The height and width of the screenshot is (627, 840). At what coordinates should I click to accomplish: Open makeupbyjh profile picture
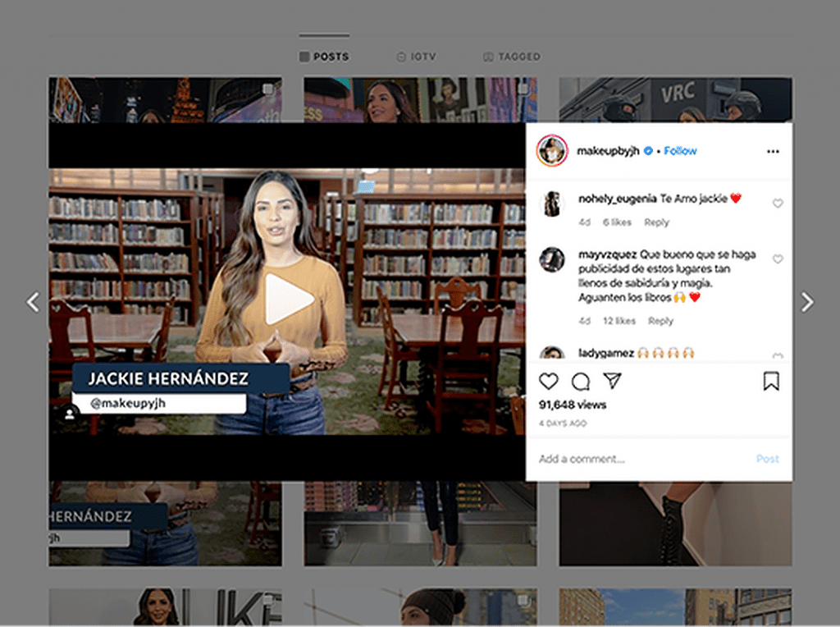click(552, 150)
